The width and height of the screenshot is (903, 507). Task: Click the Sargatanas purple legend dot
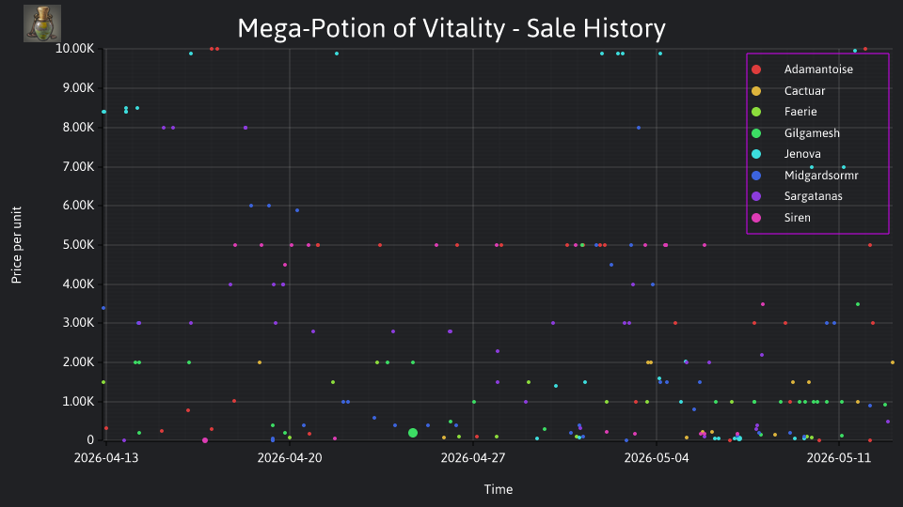[x=756, y=196]
